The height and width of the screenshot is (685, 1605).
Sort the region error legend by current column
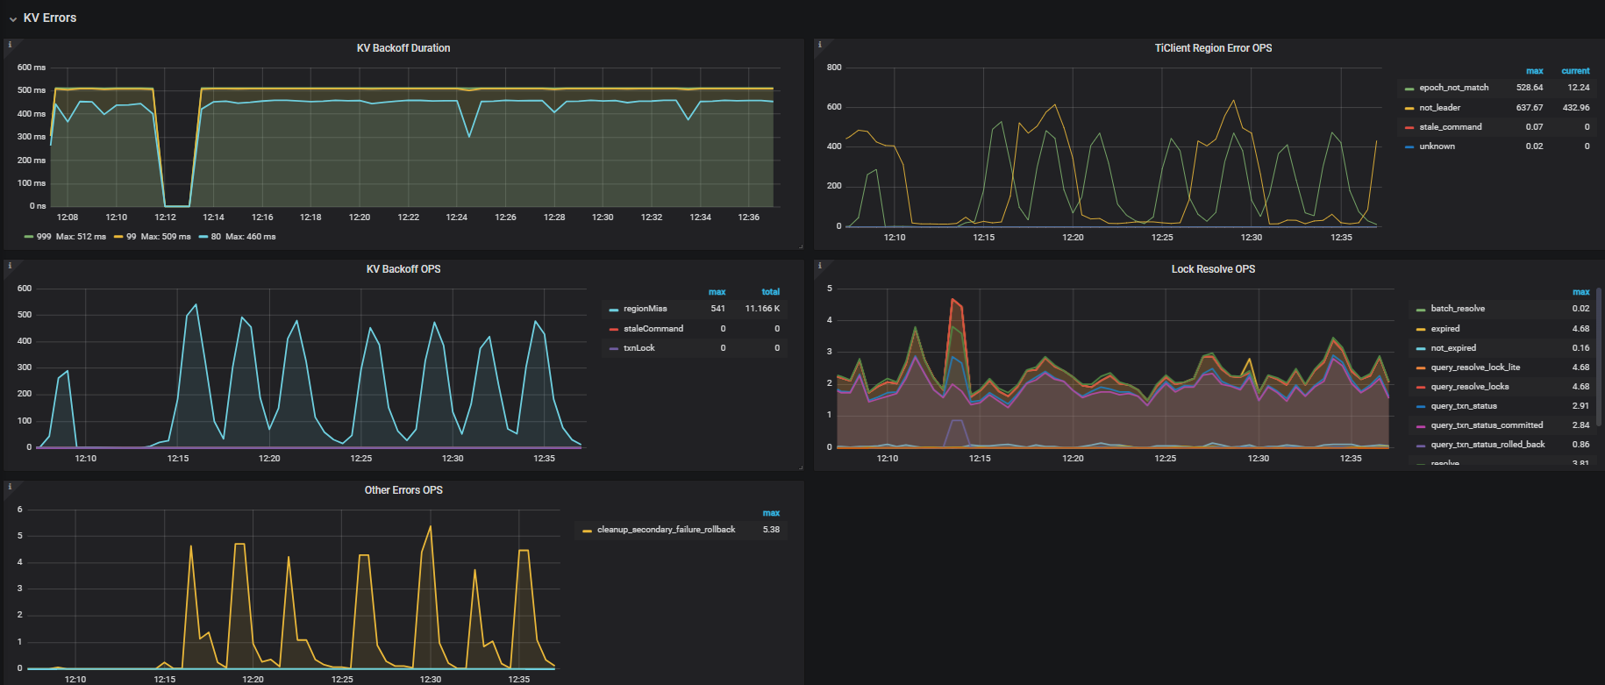1574,71
